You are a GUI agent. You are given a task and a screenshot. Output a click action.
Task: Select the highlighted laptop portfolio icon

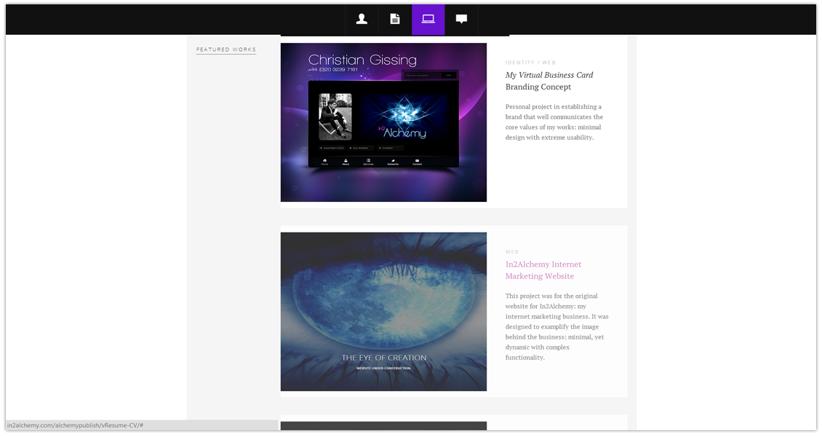click(428, 20)
